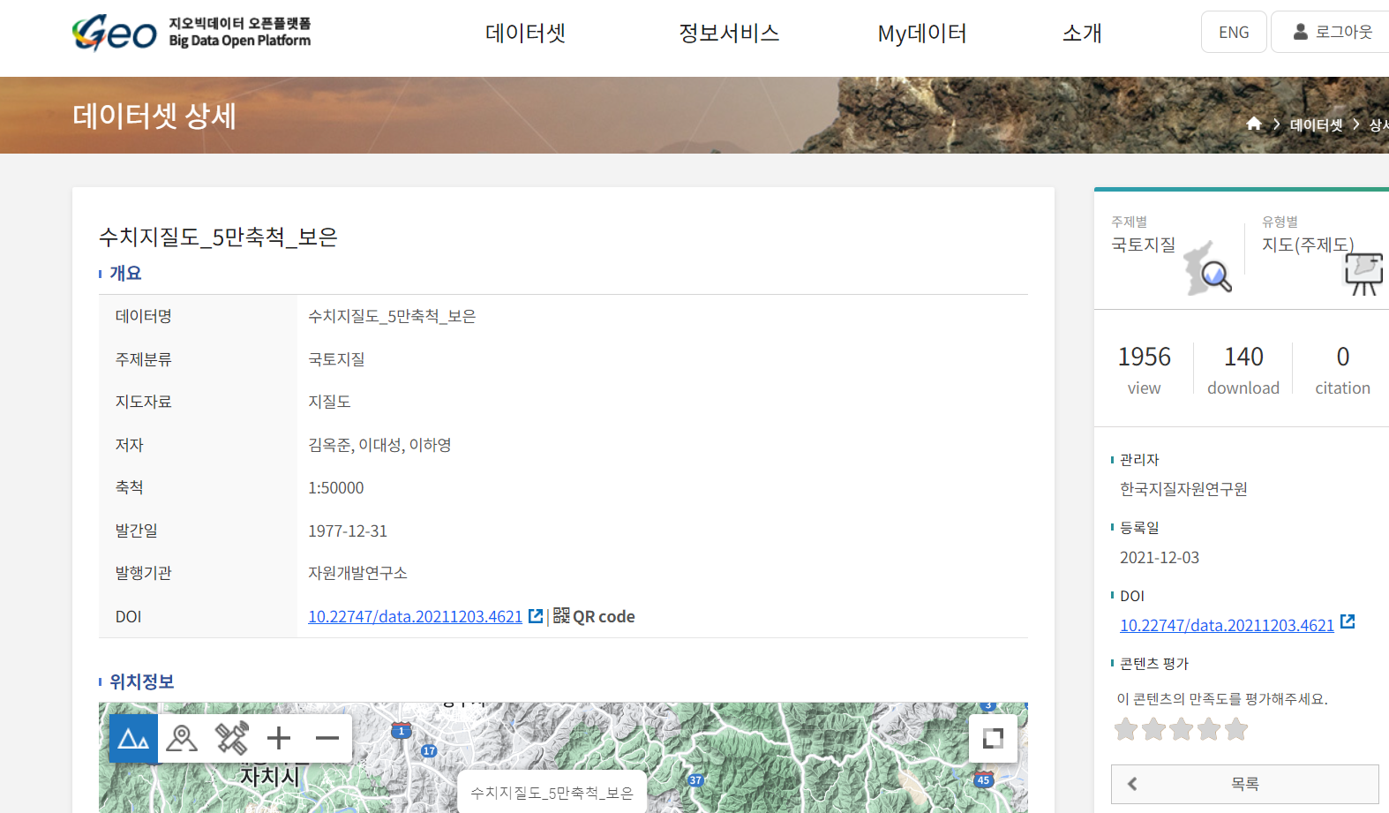This screenshot has width=1389, height=813.
Task: Click the publication date 1977-12-31
Action: pyautogui.click(x=348, y=531)
